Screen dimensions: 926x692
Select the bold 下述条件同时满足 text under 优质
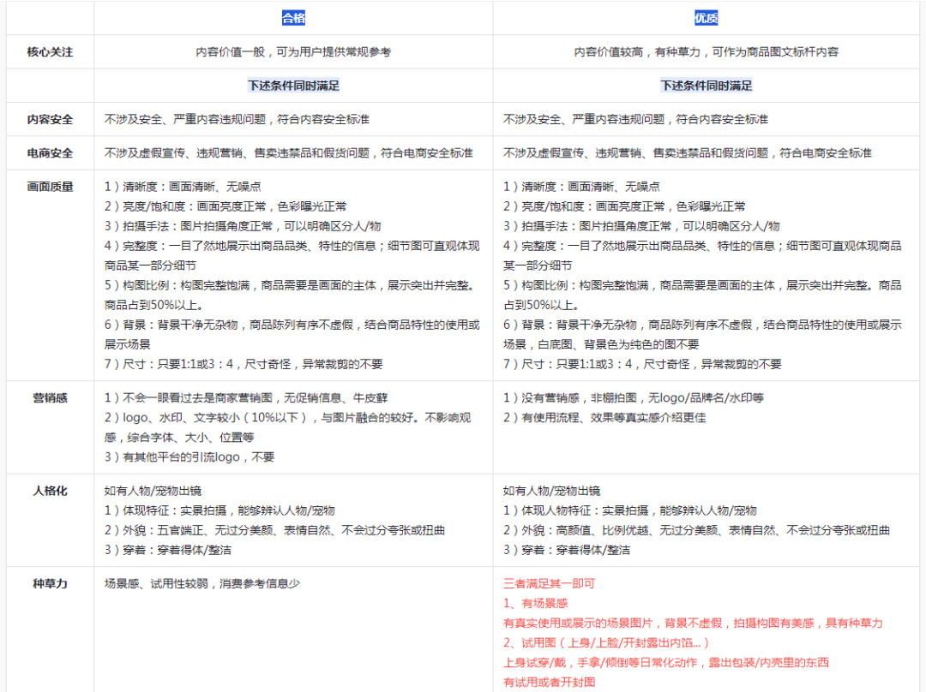(x=707, y=86)
